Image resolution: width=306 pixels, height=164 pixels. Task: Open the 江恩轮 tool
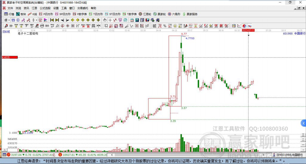(145, 14)
